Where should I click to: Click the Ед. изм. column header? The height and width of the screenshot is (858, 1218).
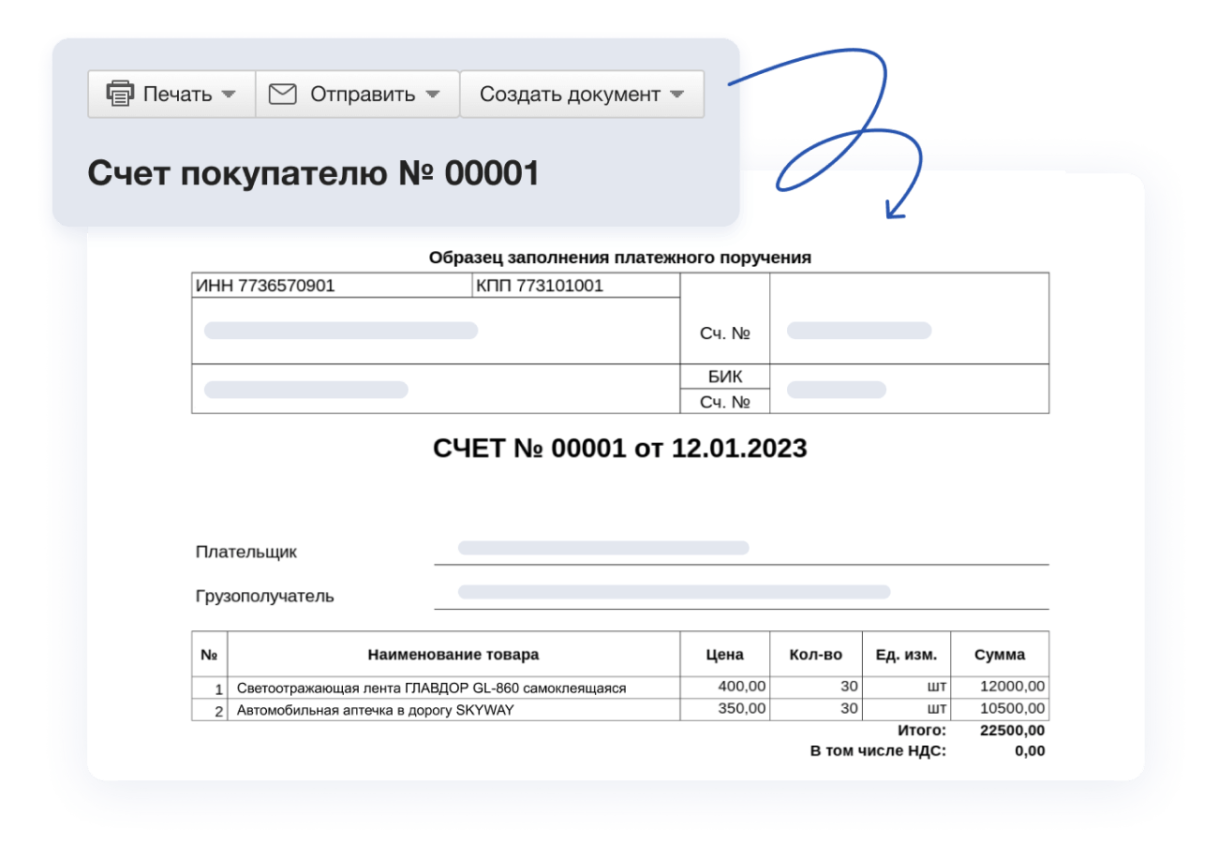tap(906, 655)
